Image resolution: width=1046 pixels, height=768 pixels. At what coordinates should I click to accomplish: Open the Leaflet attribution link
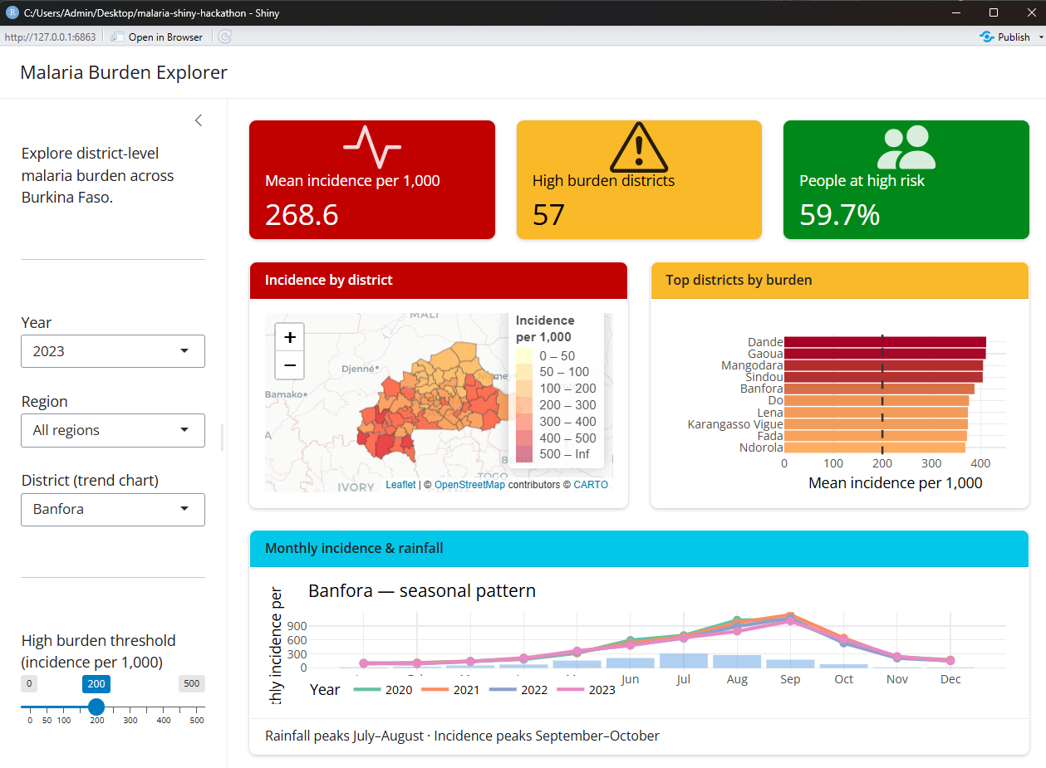[400, 484]
